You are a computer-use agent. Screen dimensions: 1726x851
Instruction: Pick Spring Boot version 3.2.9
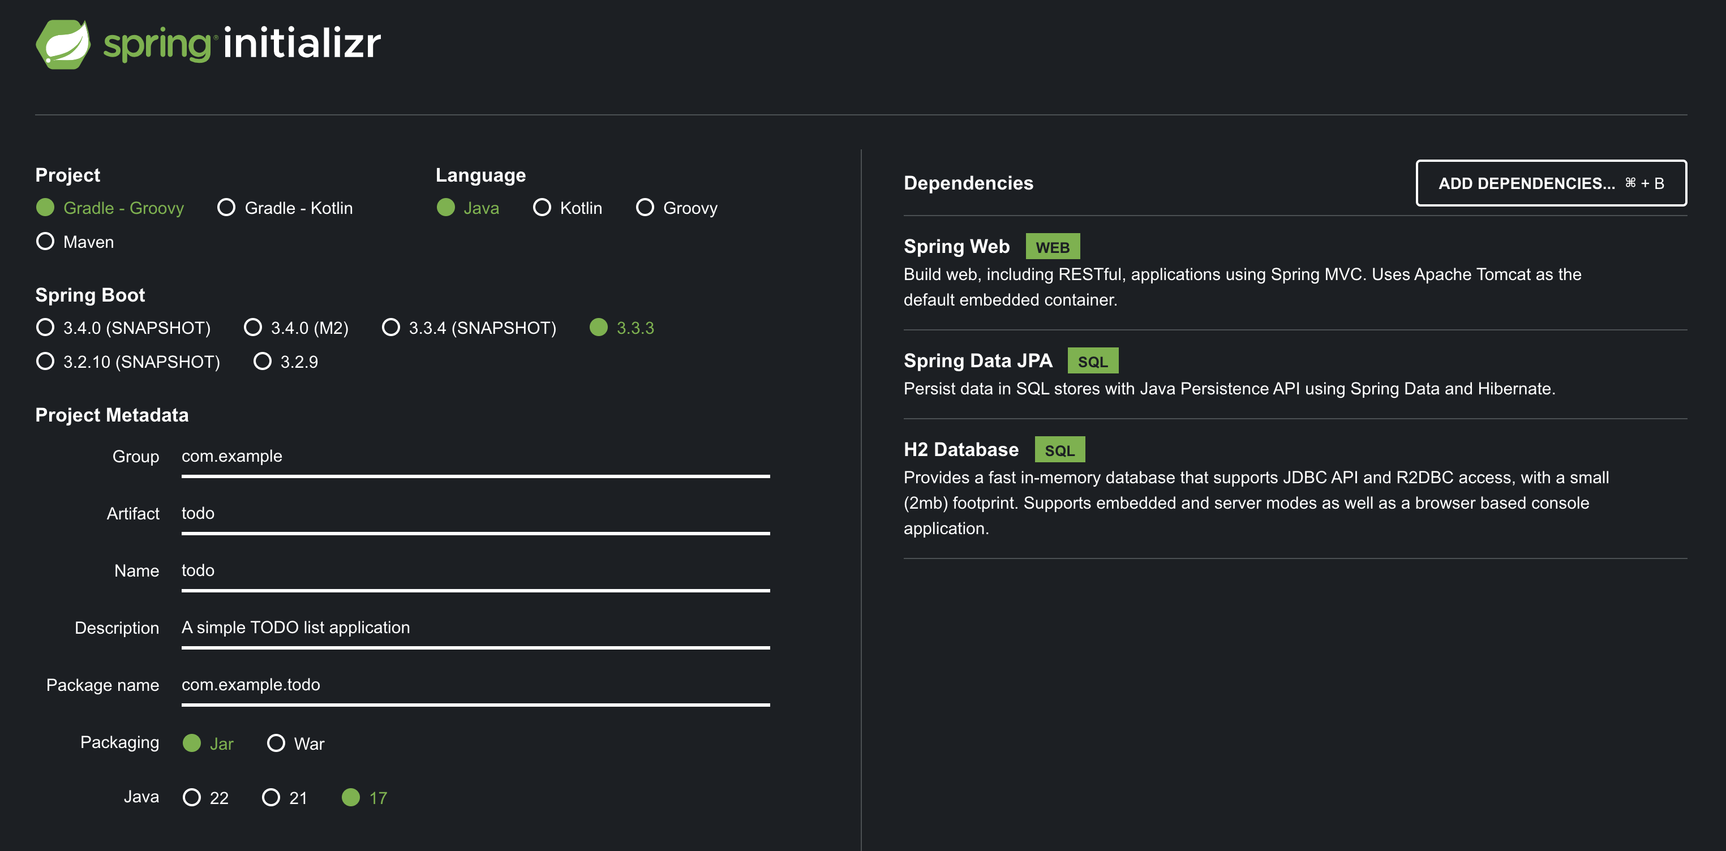263,362
